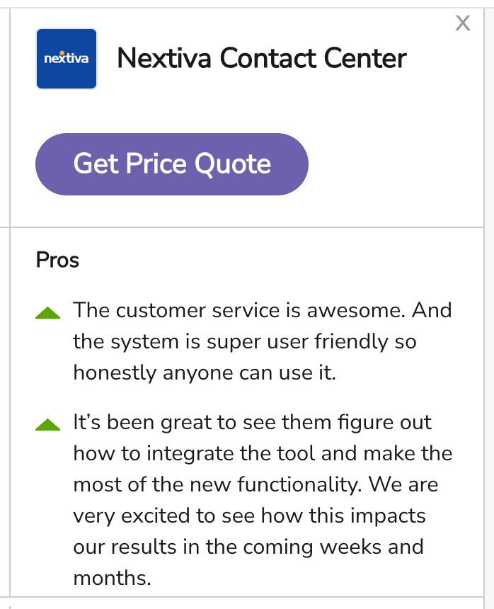Click the word "Nextiva" in the title
Viewport: 494px width, 609px height.
(x=163, y=58)
